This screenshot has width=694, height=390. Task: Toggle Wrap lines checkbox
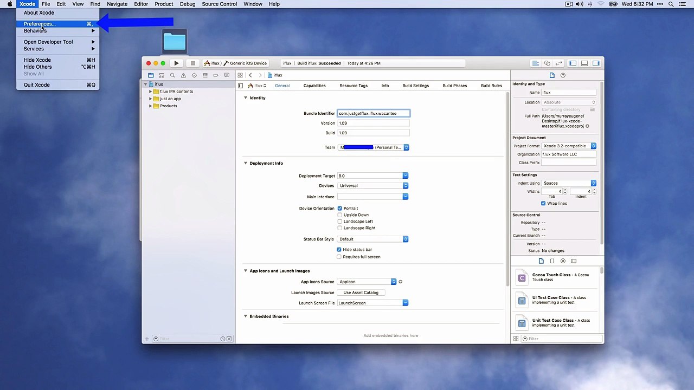pos(543,204)
